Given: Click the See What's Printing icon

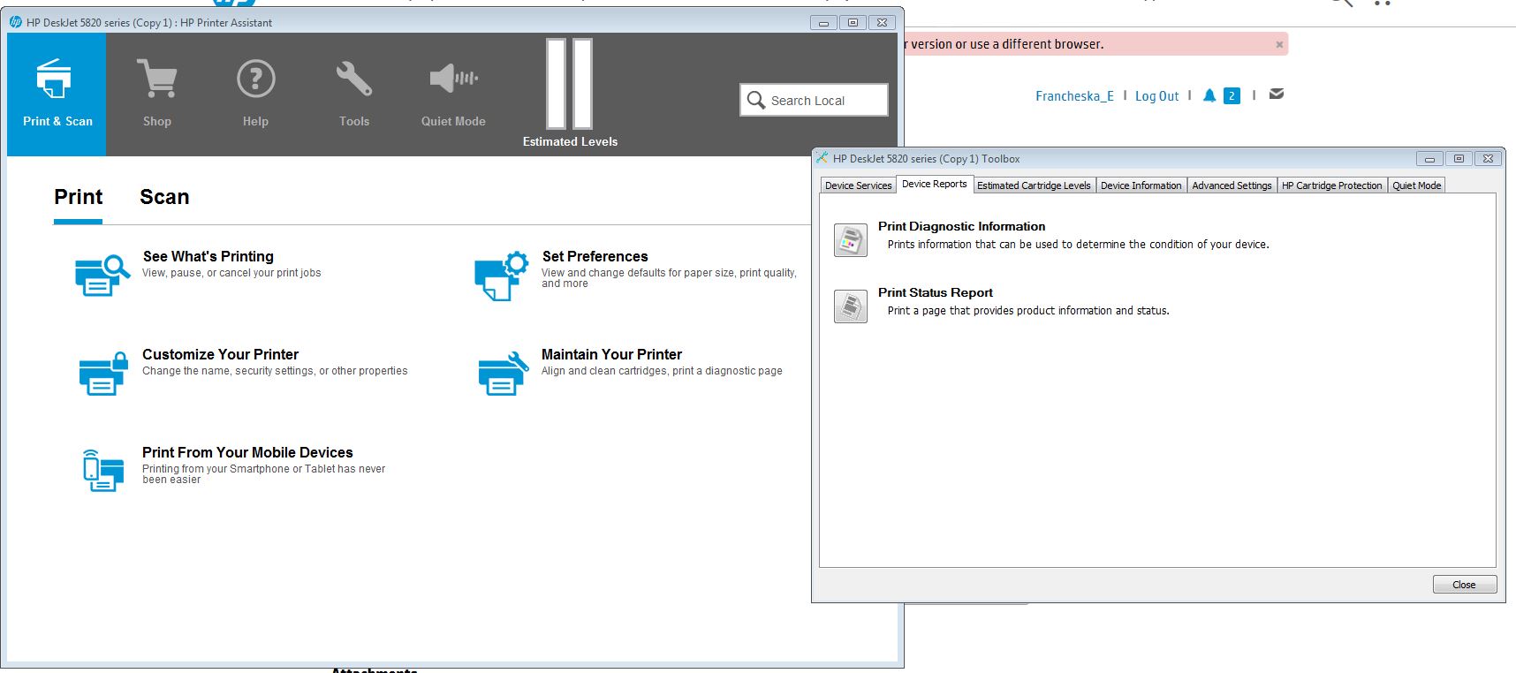Looking at the screenshot, I should 102,275.
